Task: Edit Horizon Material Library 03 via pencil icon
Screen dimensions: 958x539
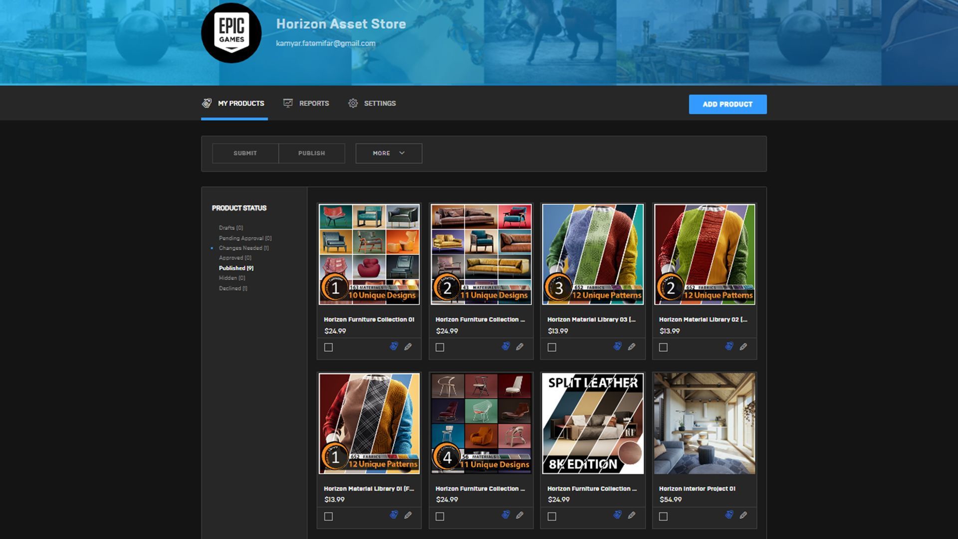Action: [632, 347]
